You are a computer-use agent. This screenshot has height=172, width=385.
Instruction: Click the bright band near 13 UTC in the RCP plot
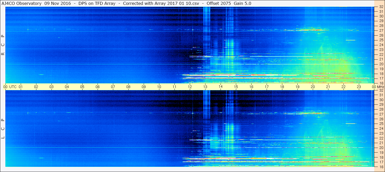tap(207, 45)
